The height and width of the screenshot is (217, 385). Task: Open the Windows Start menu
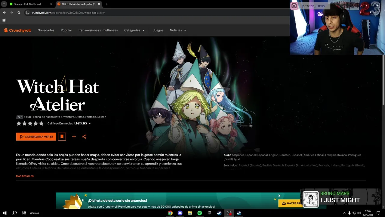pos(5,213)
